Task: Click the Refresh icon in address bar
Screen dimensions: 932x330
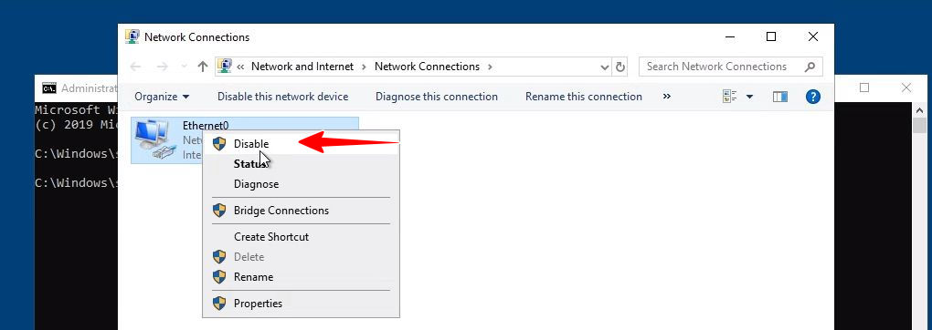Action: pyautogui.click(x=620, y=67)
